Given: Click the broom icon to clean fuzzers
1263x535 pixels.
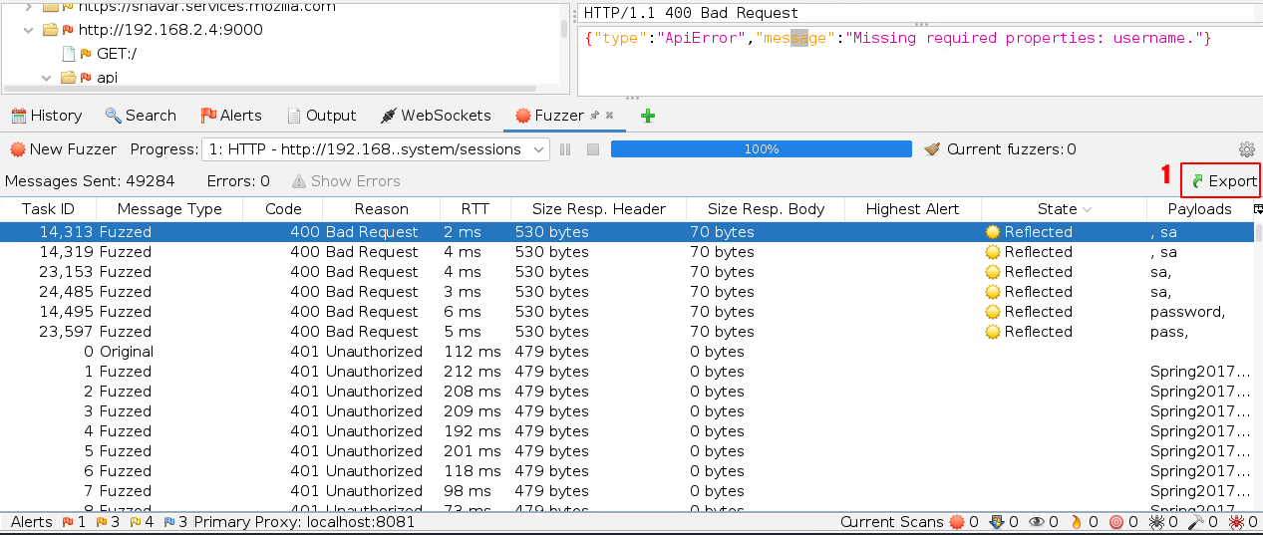Looking at the screenshot, I should coord(932,149).
